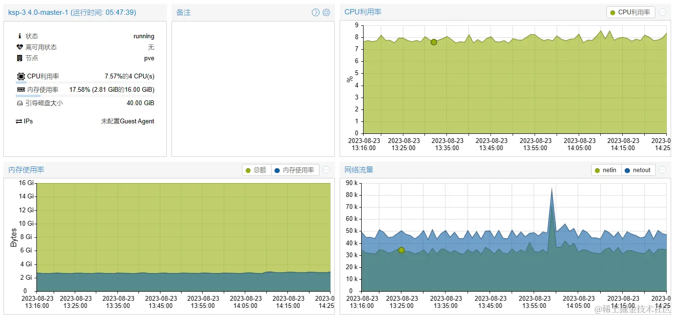Click the 网络流量 chart title
Image resolution: width=674 pixels, height=317 pixels.
pos(359,170)
